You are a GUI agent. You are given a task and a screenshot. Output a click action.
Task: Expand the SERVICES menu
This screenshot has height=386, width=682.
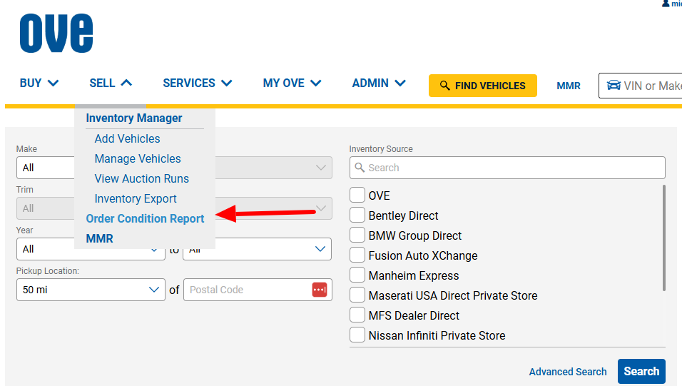(198, 83)
